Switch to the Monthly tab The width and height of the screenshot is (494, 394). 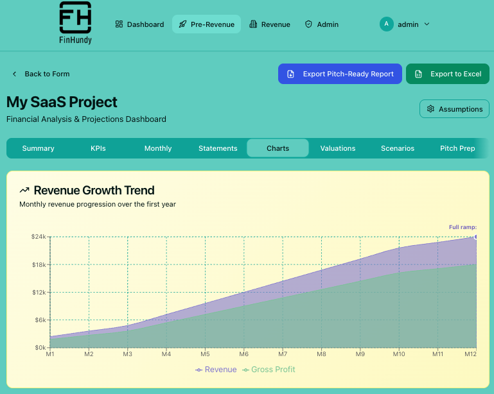point(158,148)
